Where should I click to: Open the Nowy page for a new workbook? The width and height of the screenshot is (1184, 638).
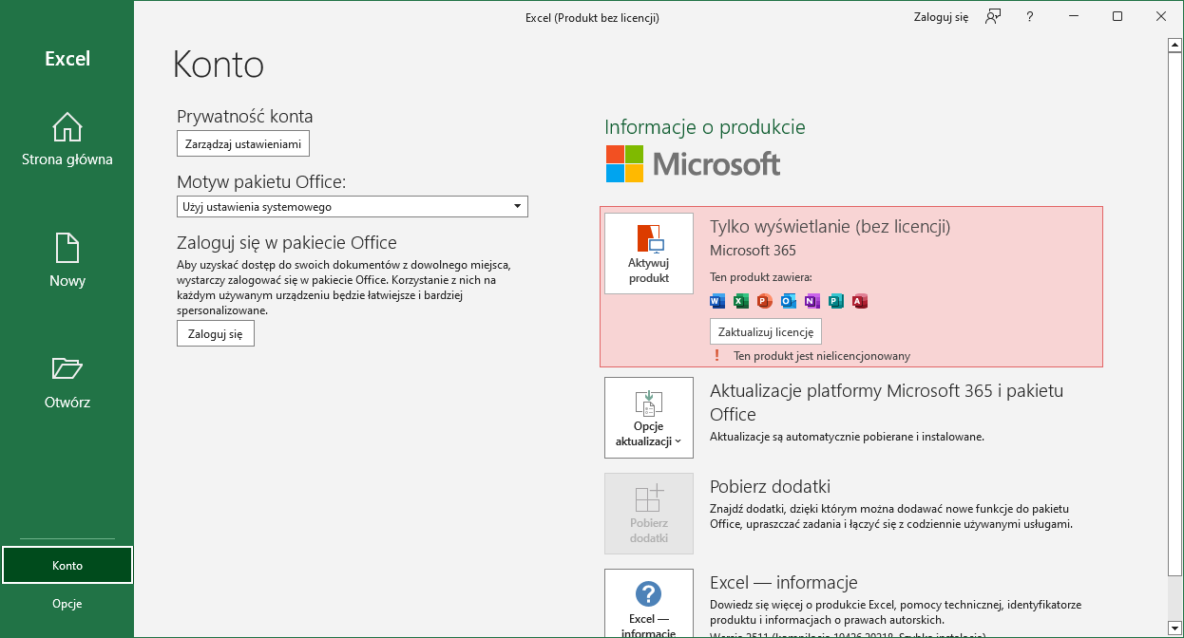click(x=67, y=260)
